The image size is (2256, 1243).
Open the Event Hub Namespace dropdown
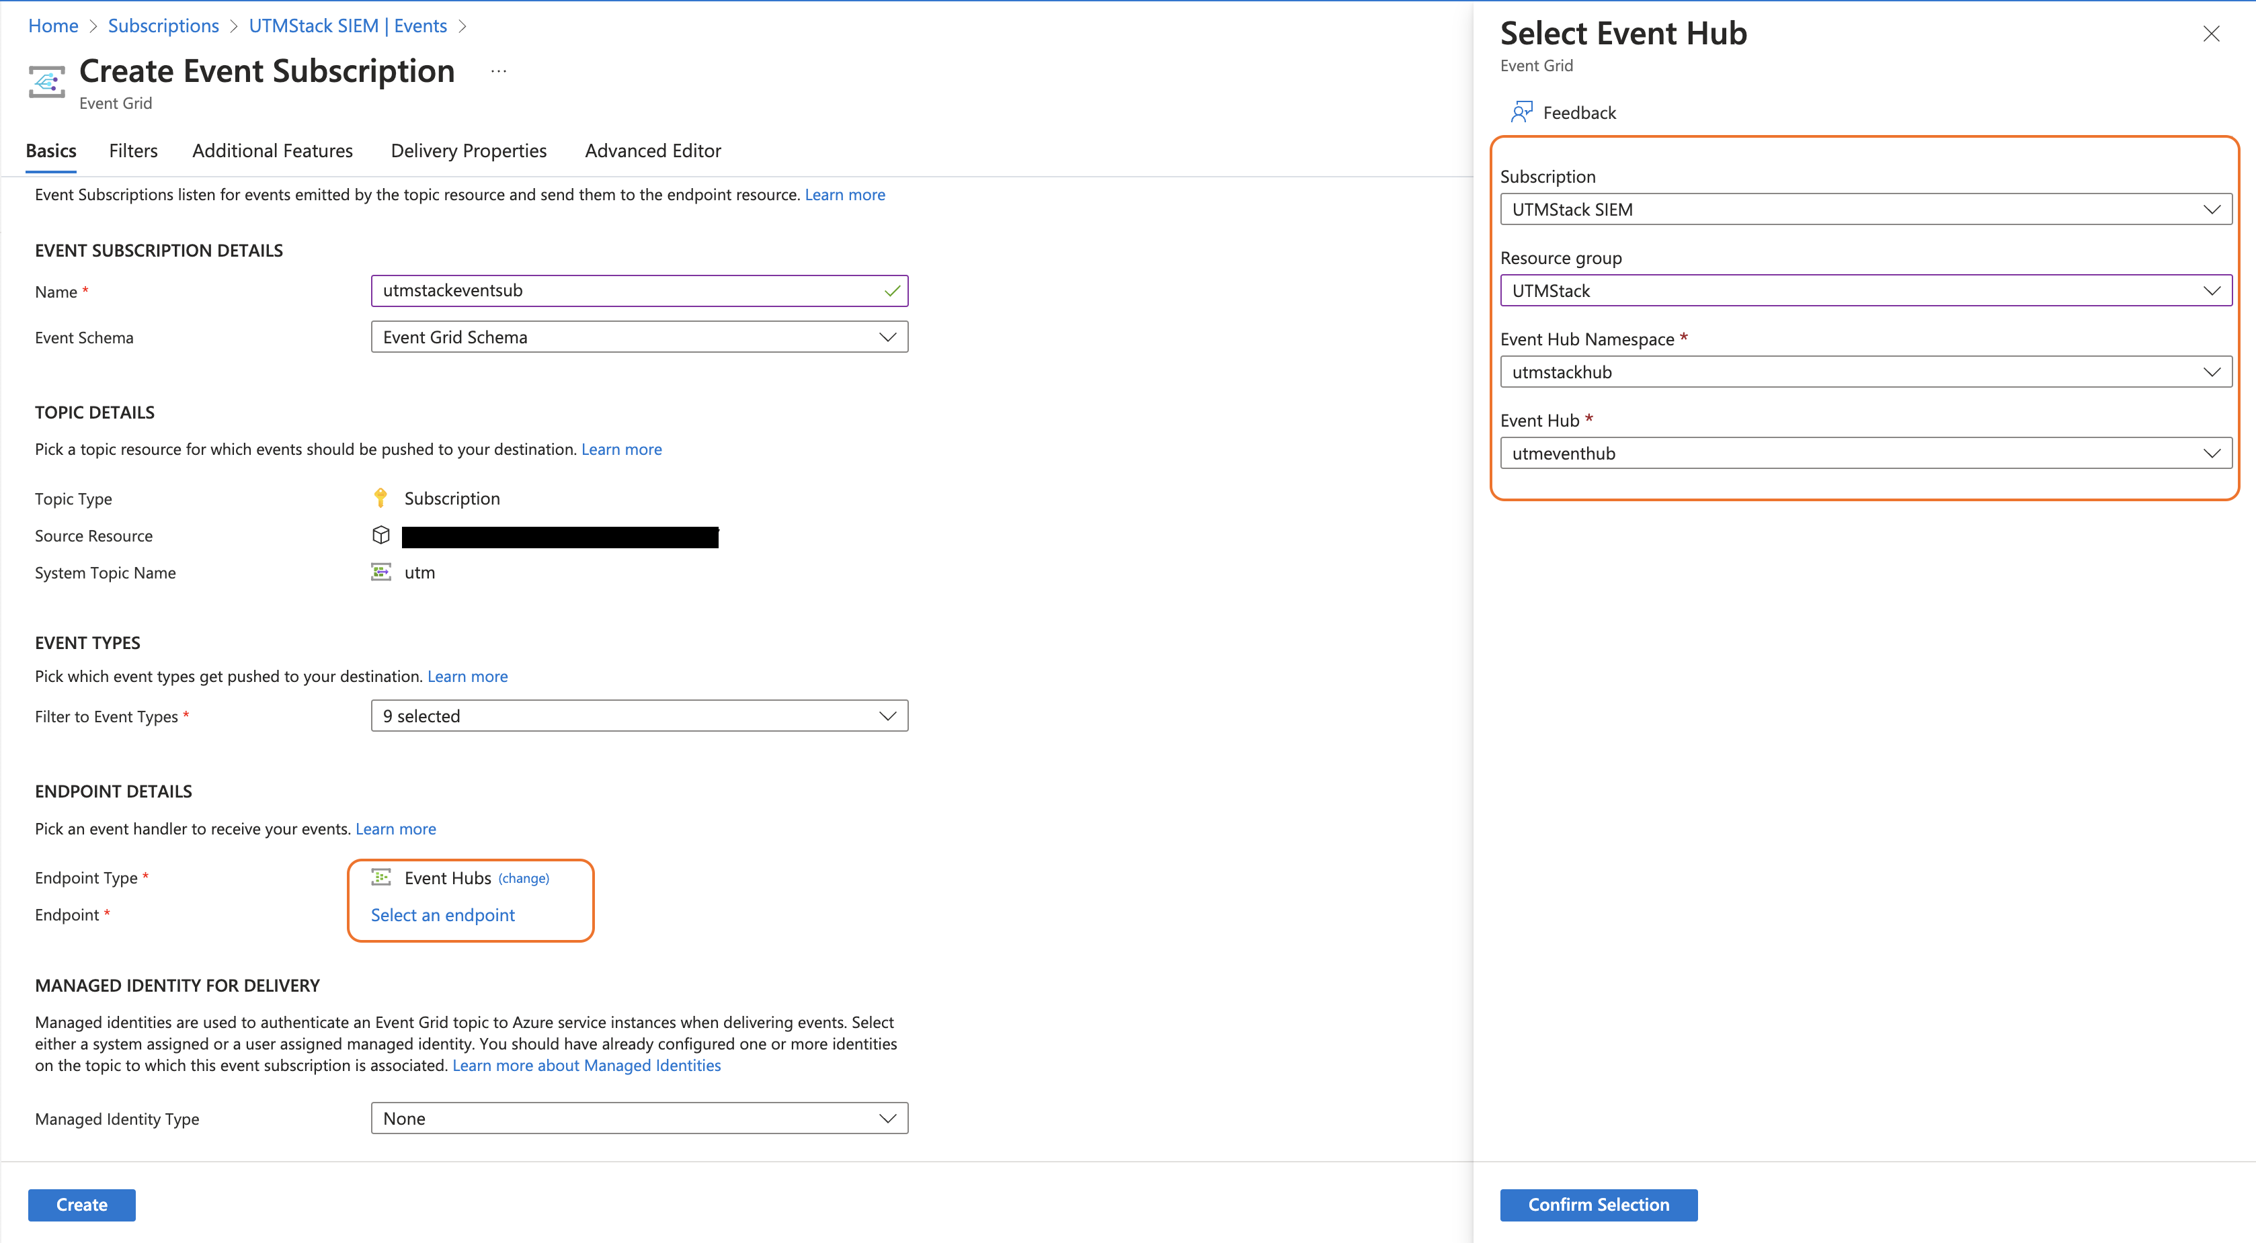pyautogui.click(x=1865, y=372)
